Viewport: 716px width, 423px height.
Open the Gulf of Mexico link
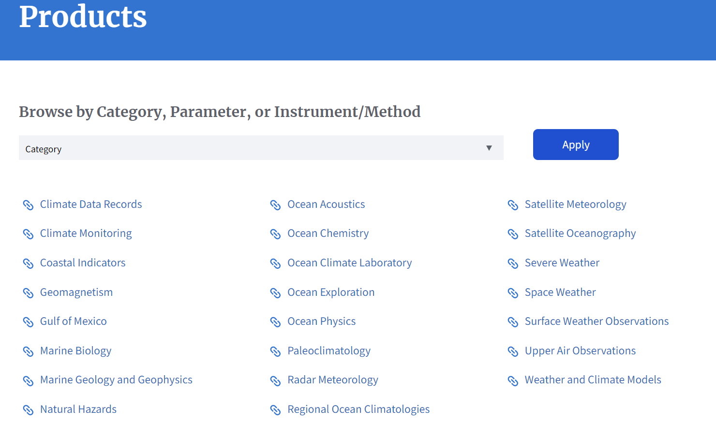74,321
